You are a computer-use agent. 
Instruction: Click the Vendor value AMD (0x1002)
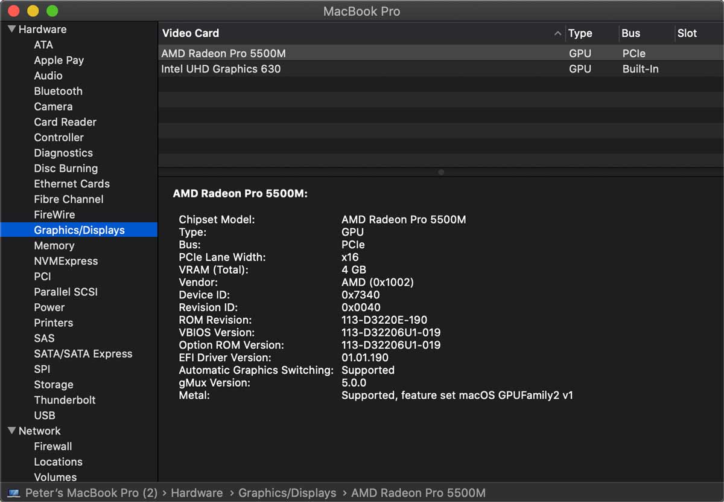pos(378,282)
